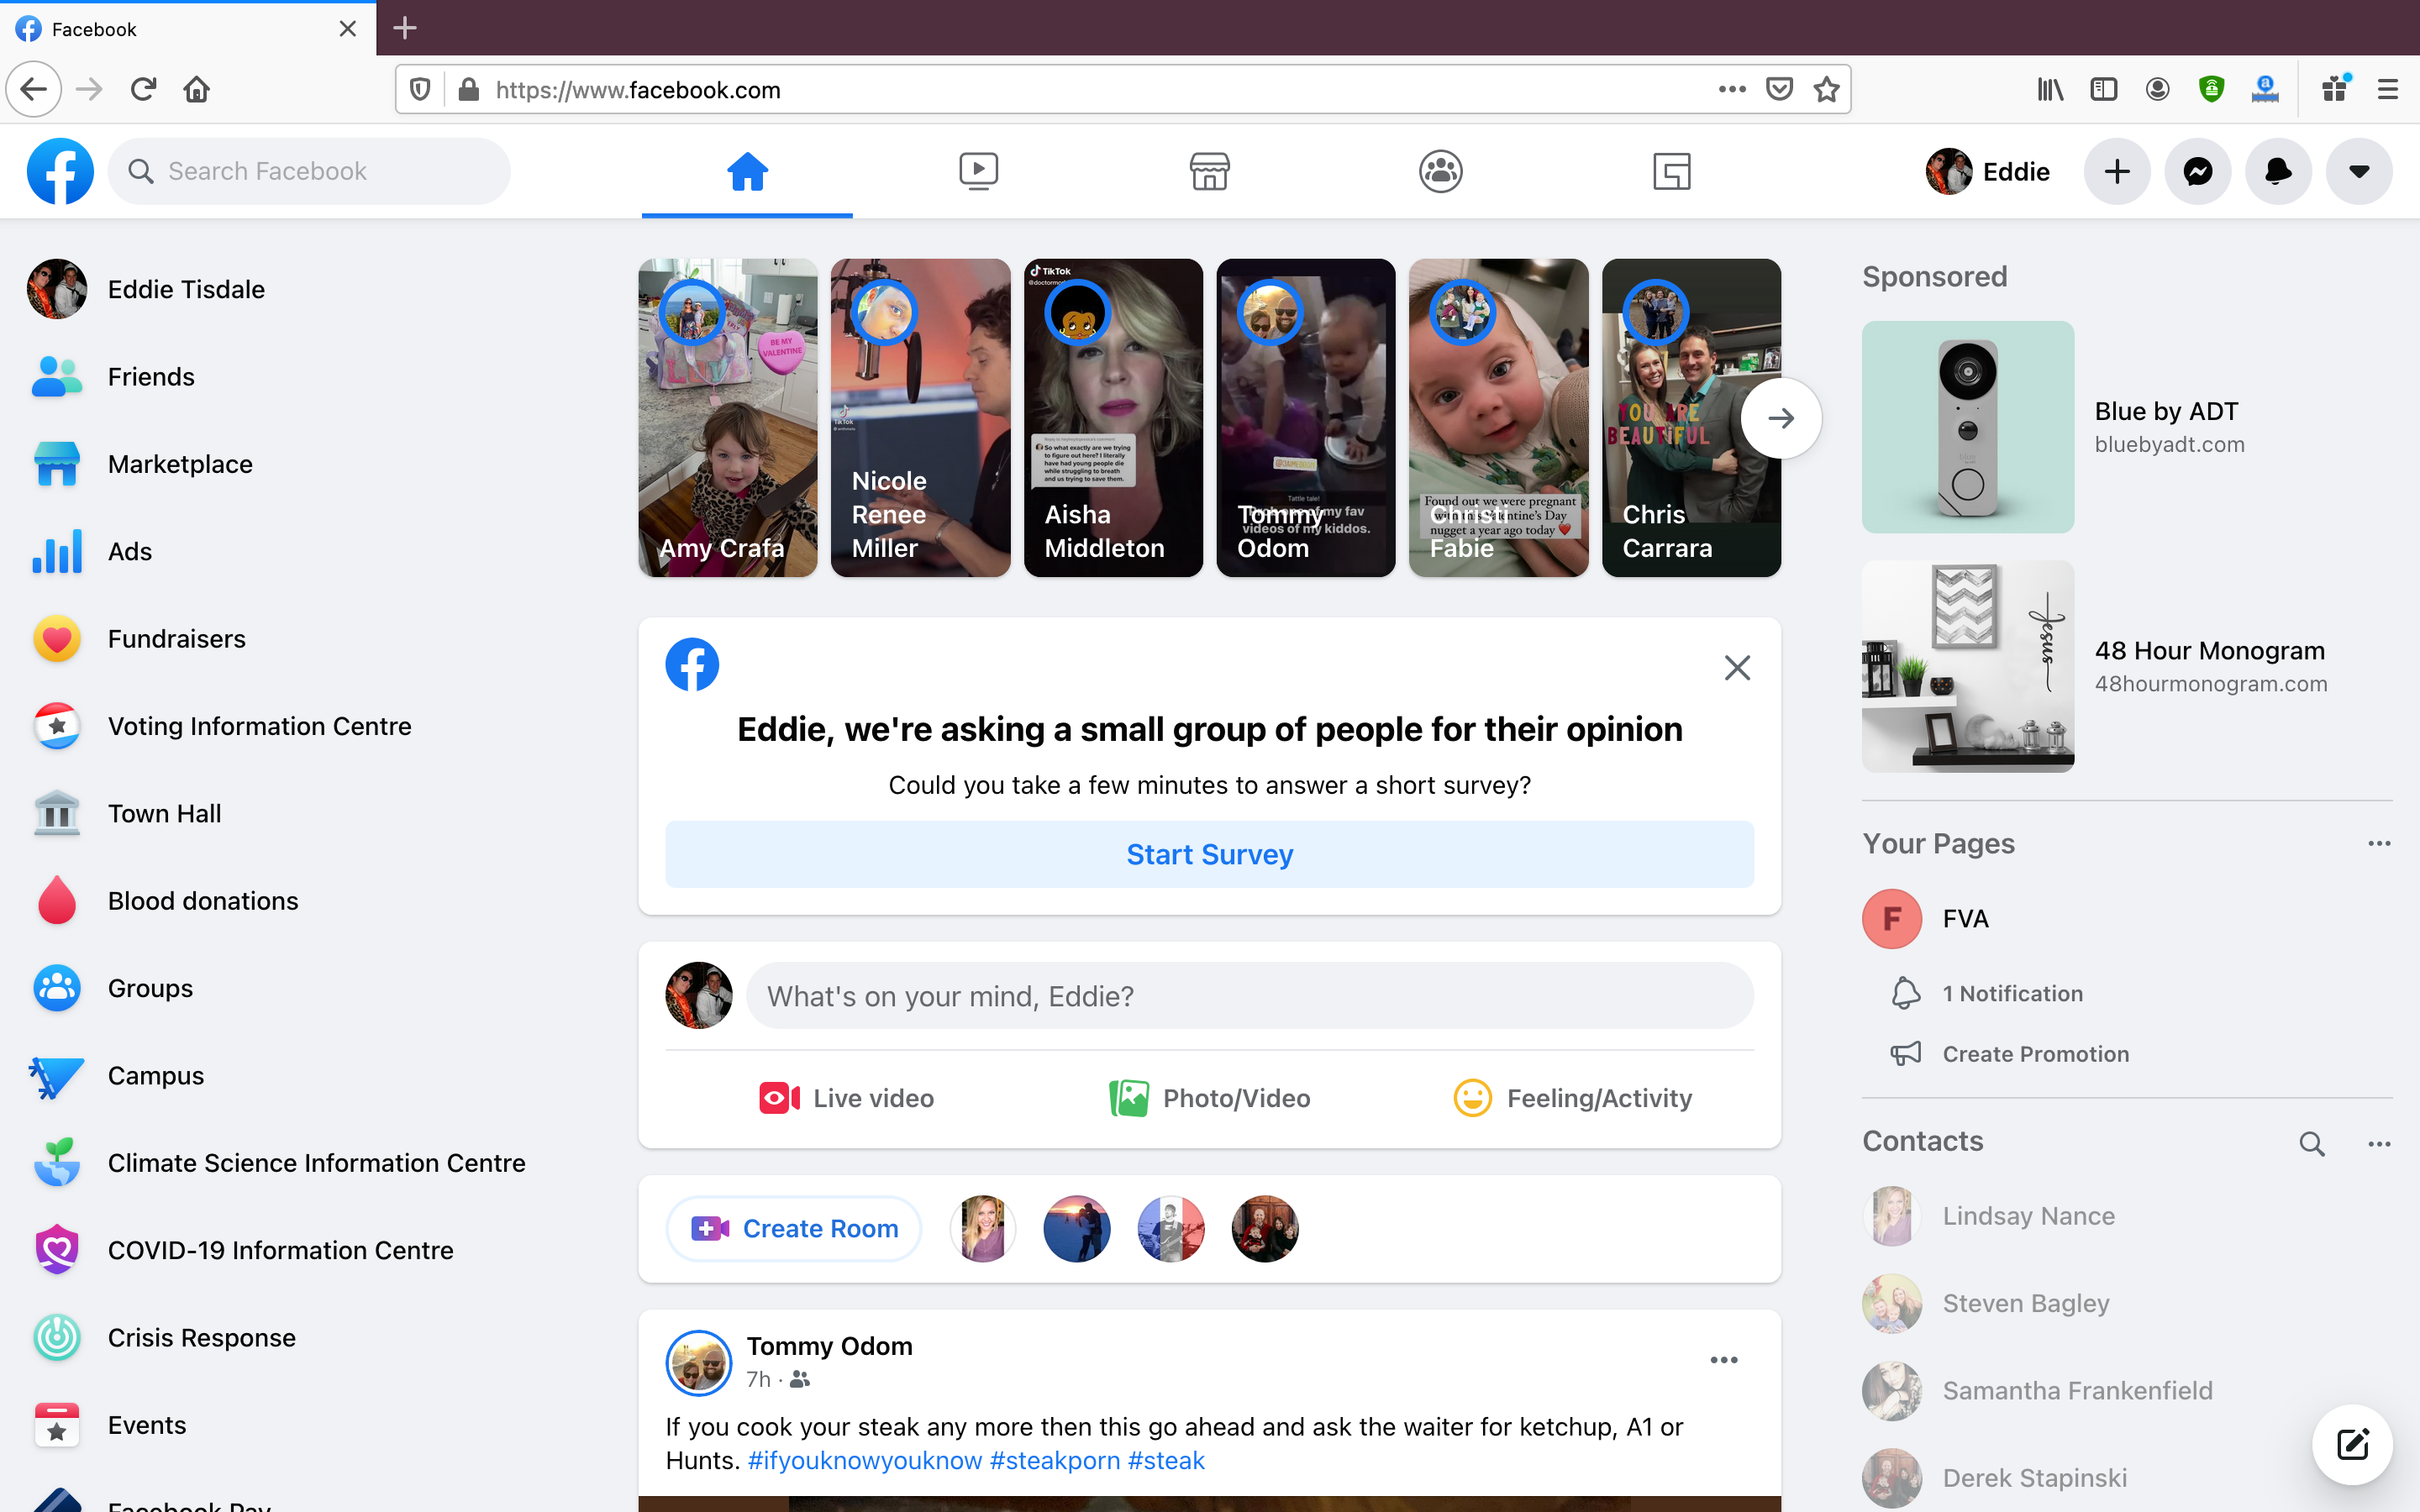Go to the Home feed tab
2420x1512 pixels.
pyautogui.click(x=747, y=171)
